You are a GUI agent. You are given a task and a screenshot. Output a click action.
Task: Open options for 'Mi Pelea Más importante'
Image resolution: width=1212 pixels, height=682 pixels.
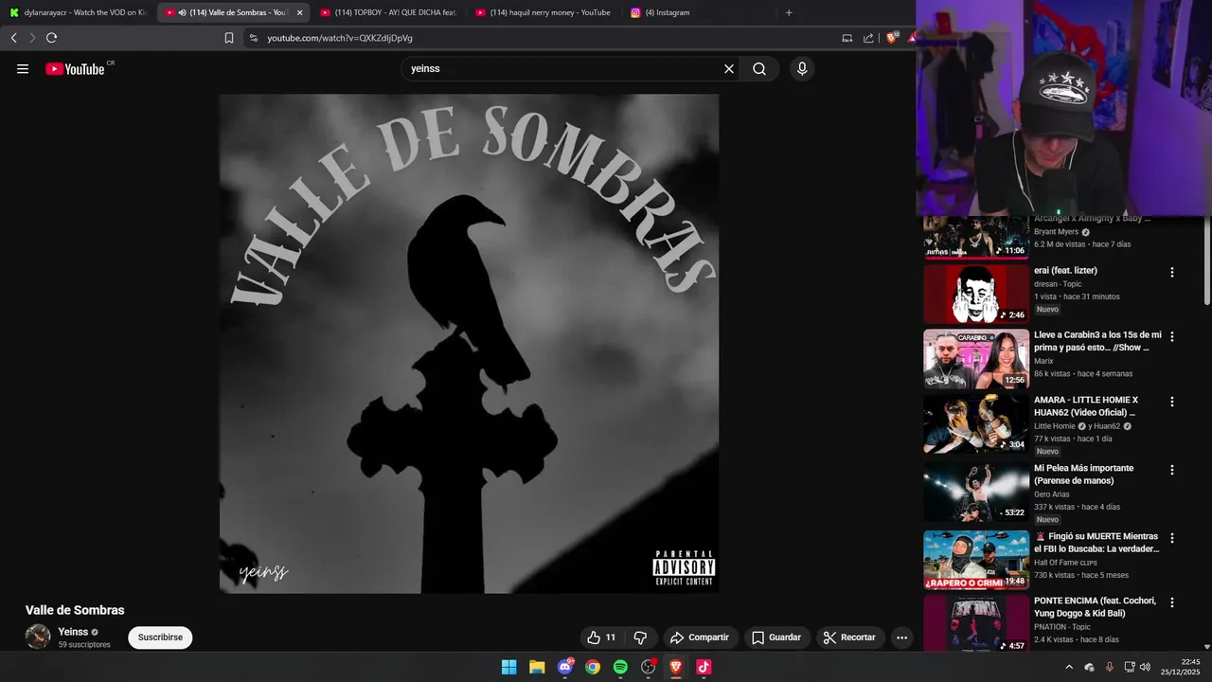click(1172, 470)
